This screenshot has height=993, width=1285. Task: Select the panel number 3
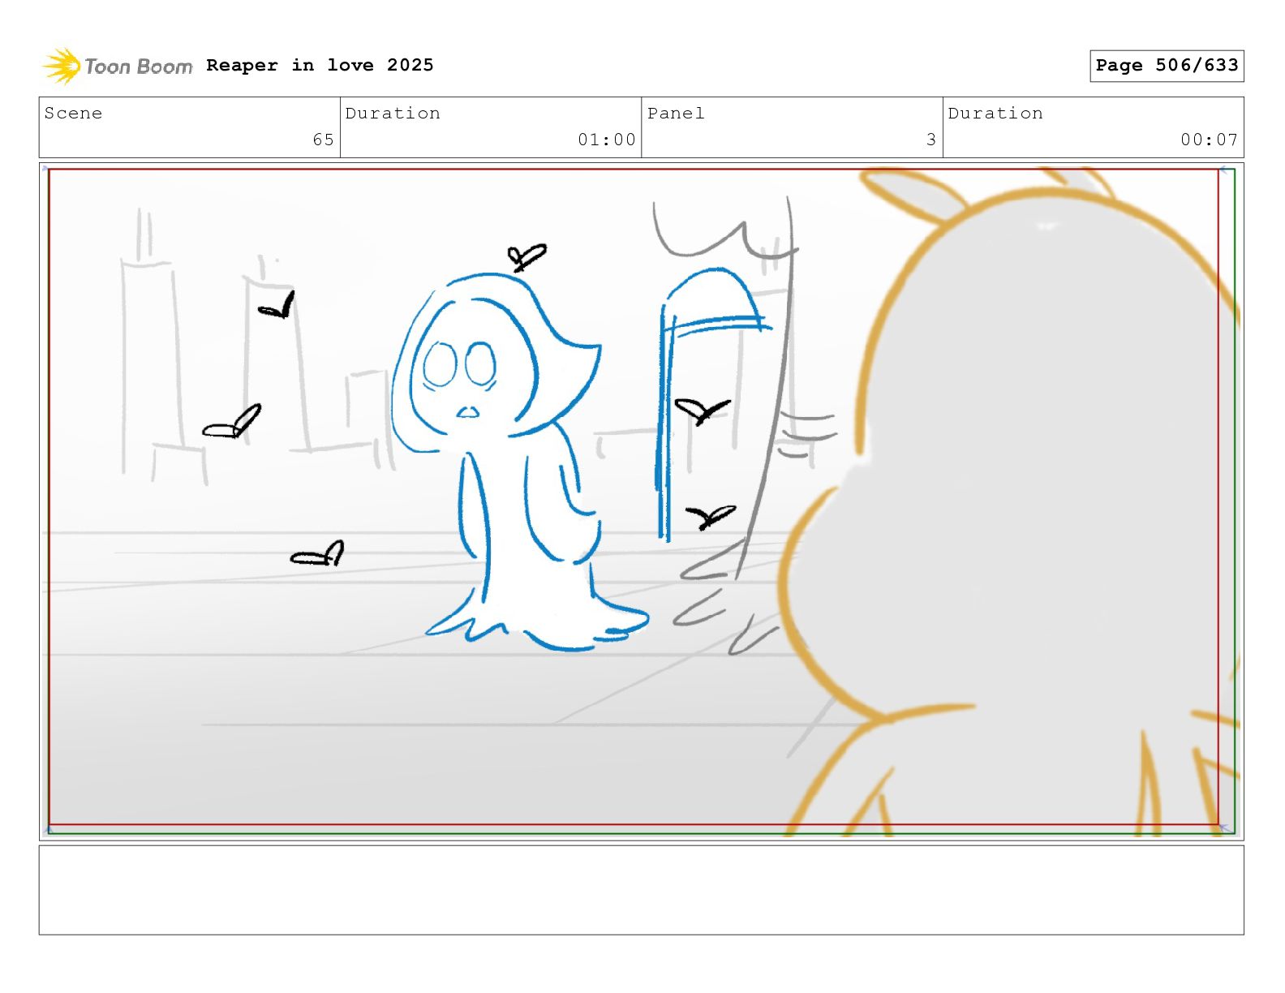(x=931, y=140)
